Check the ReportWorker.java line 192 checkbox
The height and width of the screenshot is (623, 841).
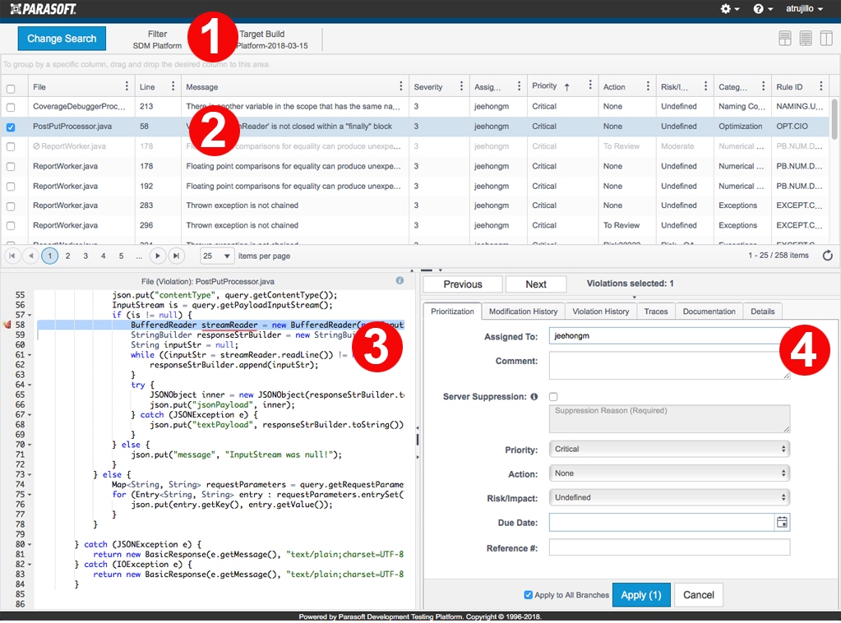[11, 187]
